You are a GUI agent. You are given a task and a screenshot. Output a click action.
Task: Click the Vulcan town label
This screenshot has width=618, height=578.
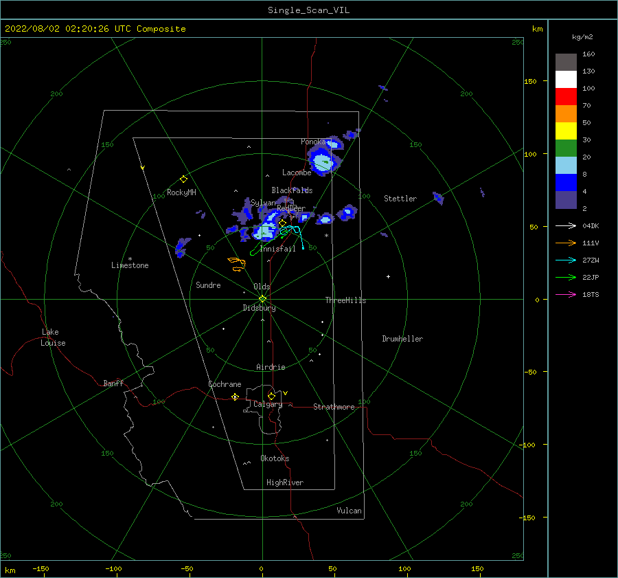pyautogui.click(x=350, y=511)
